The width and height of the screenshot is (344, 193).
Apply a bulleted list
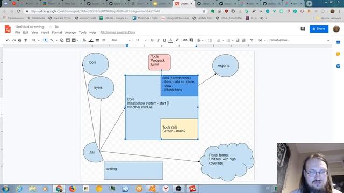[x=228, y=40]
